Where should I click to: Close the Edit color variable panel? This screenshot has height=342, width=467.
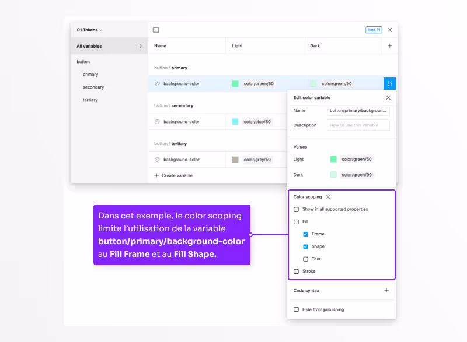point(388,97)
